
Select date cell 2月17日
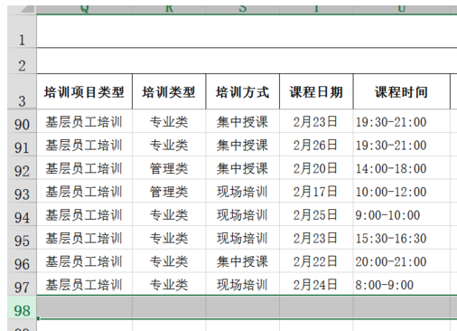pos(316,191)
